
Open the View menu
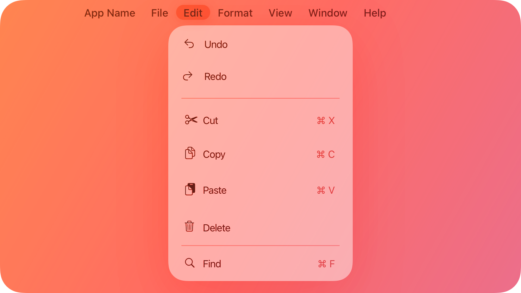coord(280,13)
